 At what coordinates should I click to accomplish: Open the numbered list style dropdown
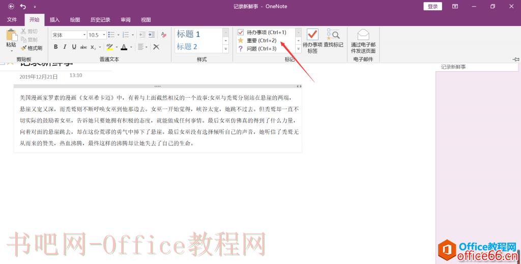[133, 35]
